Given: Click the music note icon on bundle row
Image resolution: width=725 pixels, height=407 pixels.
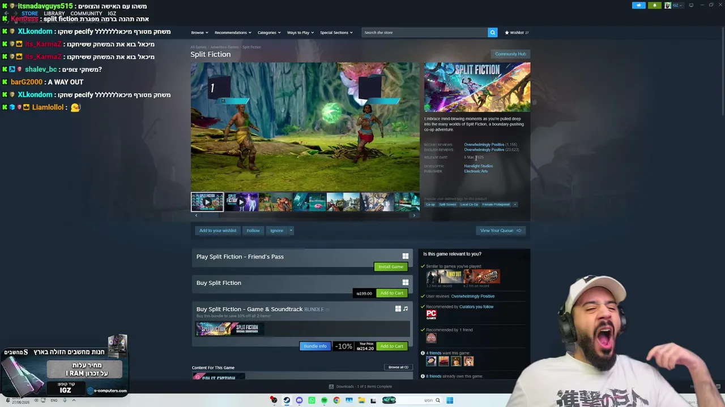Looking at the screenshot, I should 405,309.
